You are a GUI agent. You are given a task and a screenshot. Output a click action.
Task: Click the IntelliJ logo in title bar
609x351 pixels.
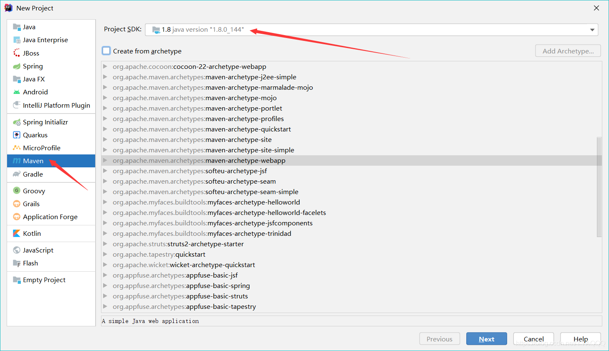click(x=8, y=8)
